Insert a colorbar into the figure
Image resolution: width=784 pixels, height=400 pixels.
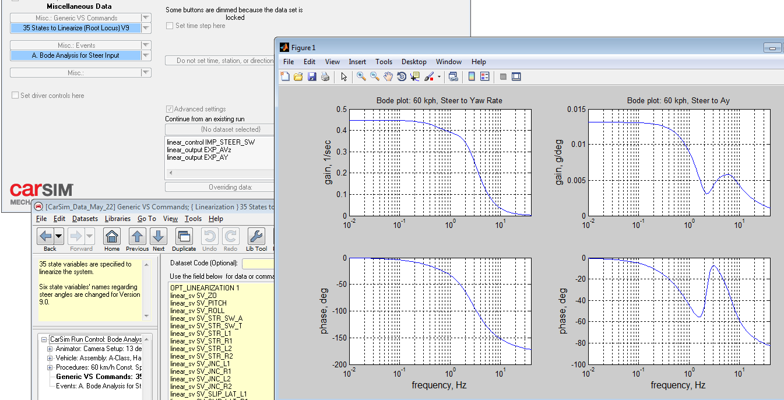point(472,76)
